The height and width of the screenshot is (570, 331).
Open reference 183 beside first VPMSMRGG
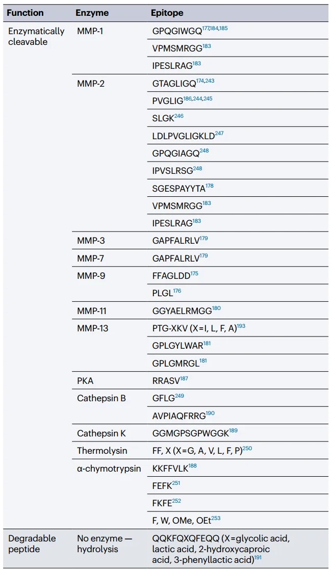(x=207, y=46)
